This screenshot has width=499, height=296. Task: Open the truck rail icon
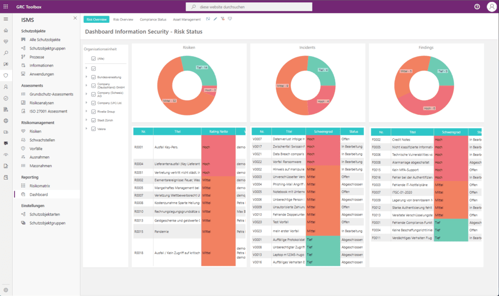pos(6,132)
